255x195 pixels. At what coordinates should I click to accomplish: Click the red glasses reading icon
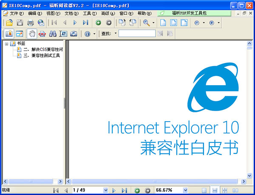42,34
